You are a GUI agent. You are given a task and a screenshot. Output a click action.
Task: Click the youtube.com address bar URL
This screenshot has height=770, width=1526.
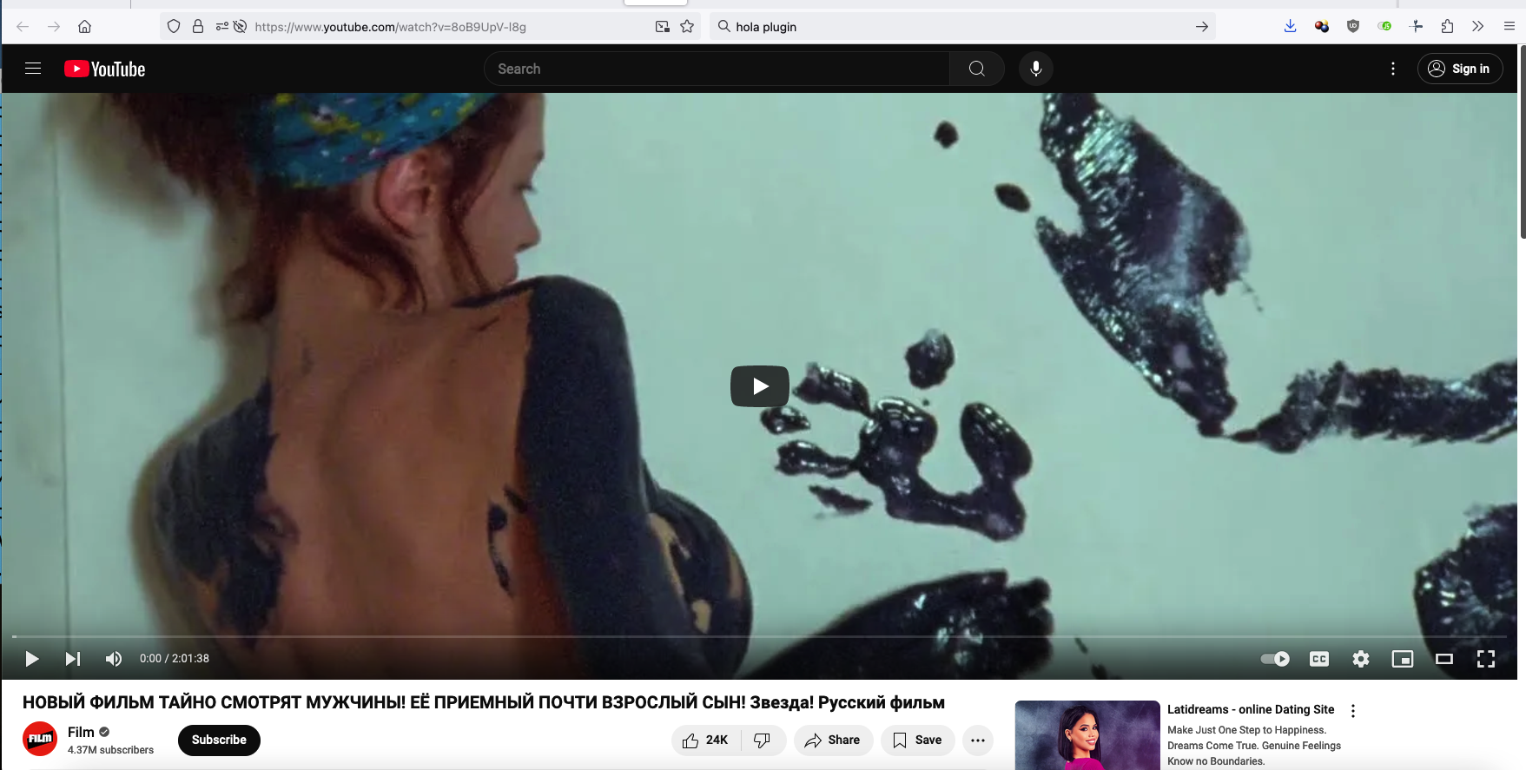(391, 27)
